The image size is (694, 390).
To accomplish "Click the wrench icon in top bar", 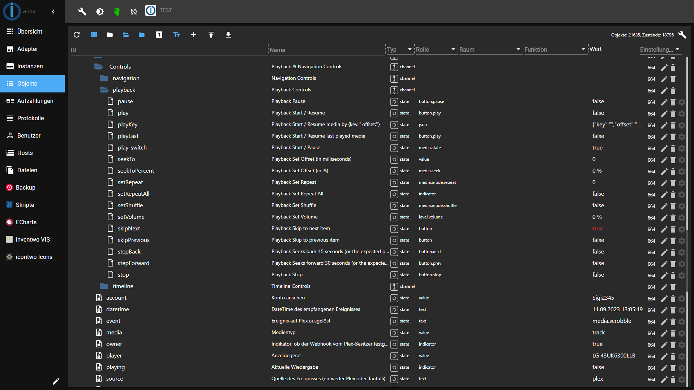I will pyautogui.click(x=82, y=12).
